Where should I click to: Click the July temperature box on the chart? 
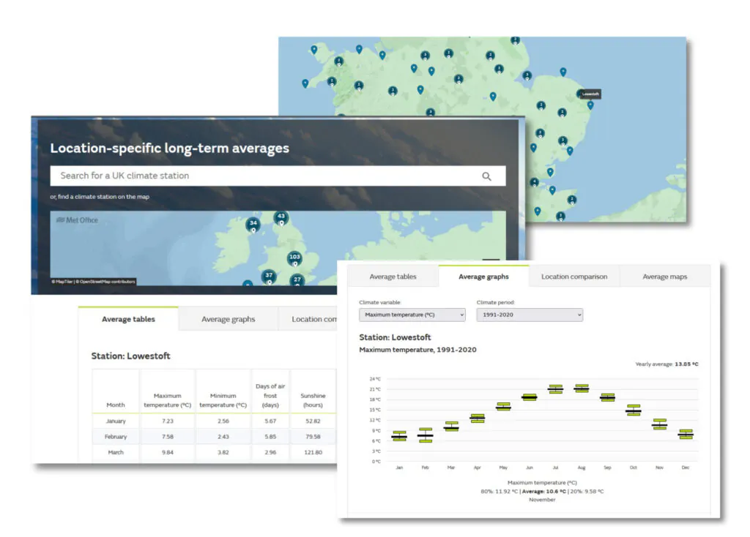556,389
